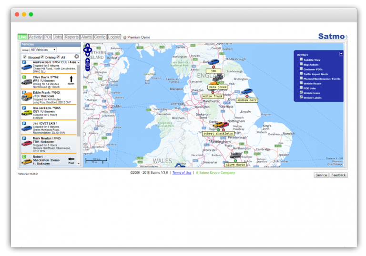Click Andrew Barr's blue car icon in the list
This screenshot has width=366, height=256.
point(27,68)
